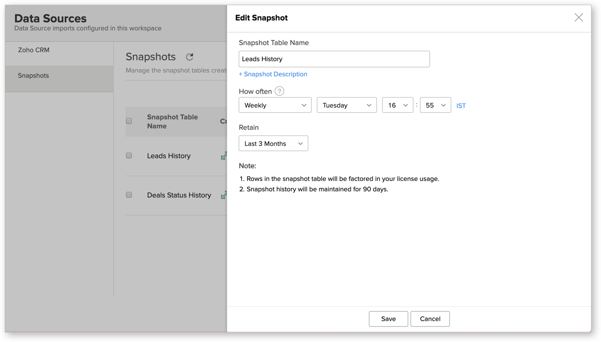Viewport: 601px width, 342px height.
Task: Open the hour dropdown showing 16
Action: [397, 105]
